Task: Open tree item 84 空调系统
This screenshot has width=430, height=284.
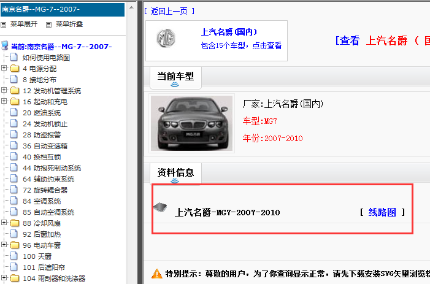Action: point(42,201)
